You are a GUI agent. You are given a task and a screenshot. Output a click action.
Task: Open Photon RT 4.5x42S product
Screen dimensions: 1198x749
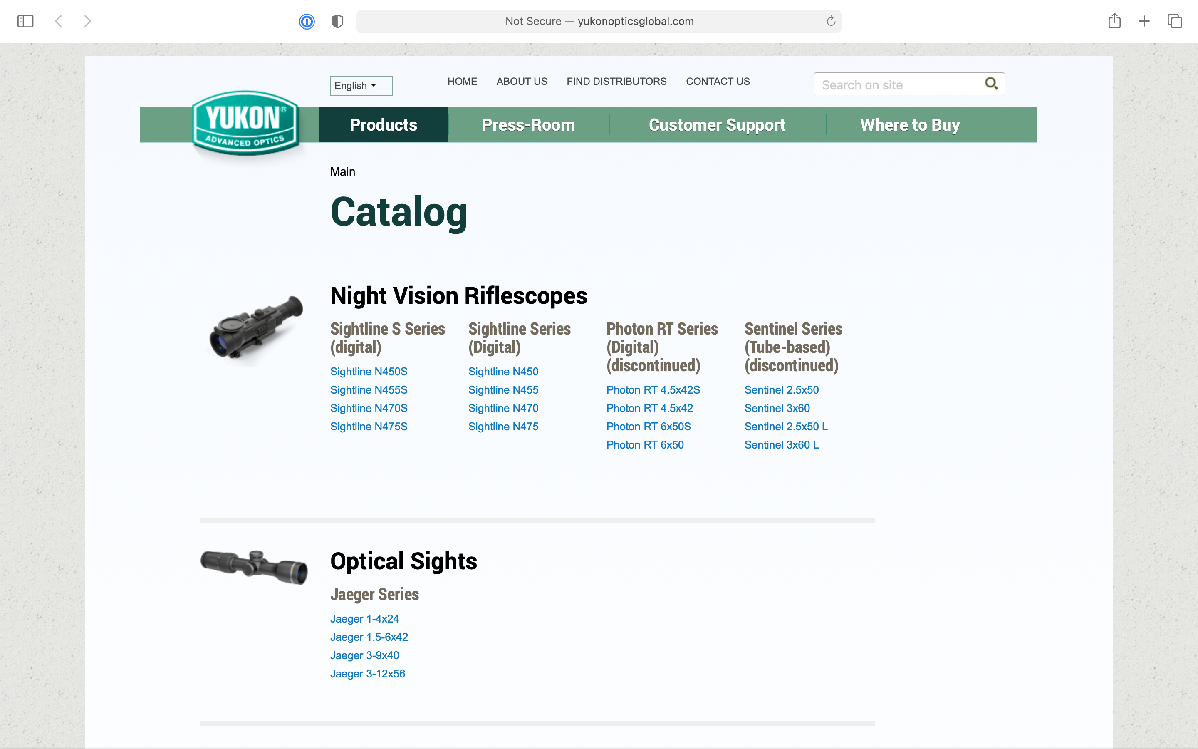653,390
